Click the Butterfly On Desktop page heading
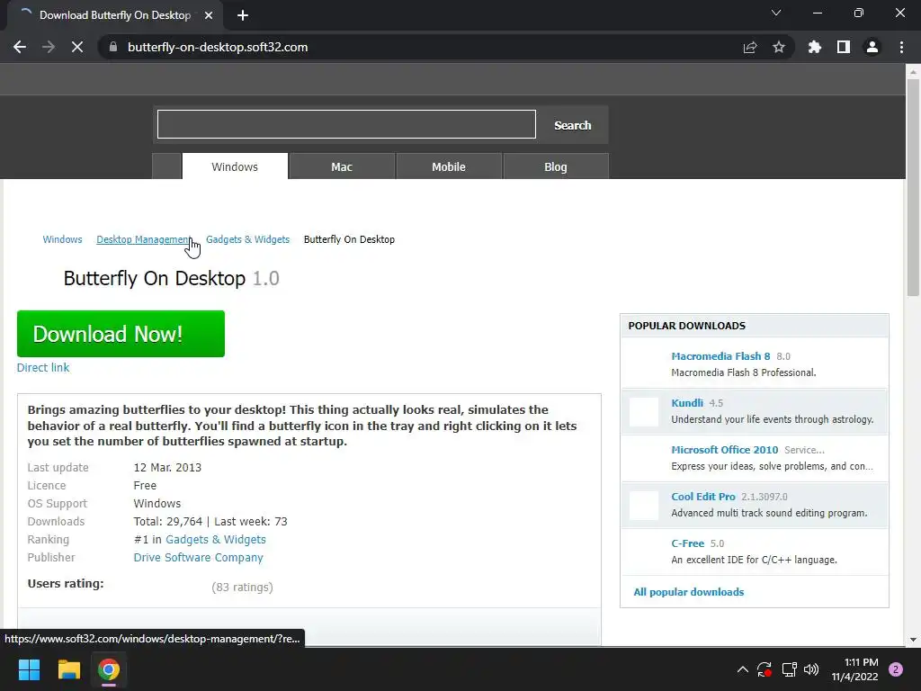Image resolution: width=921 pixels, height=691 pixels. (x=171, y=278)
